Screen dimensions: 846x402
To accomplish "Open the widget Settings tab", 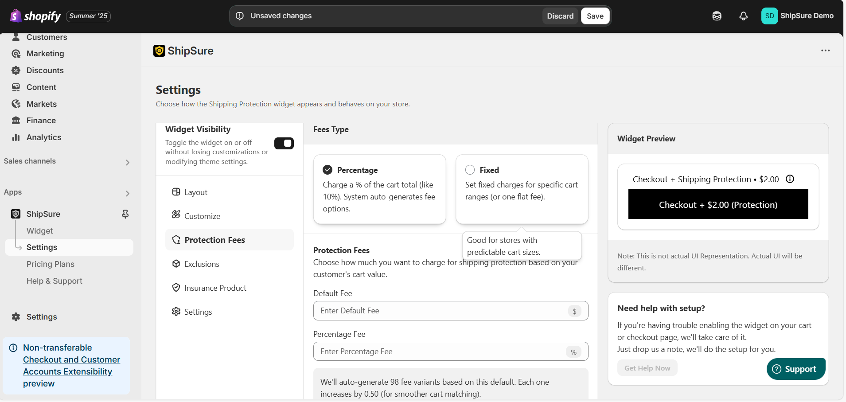I will click(229, 312).
